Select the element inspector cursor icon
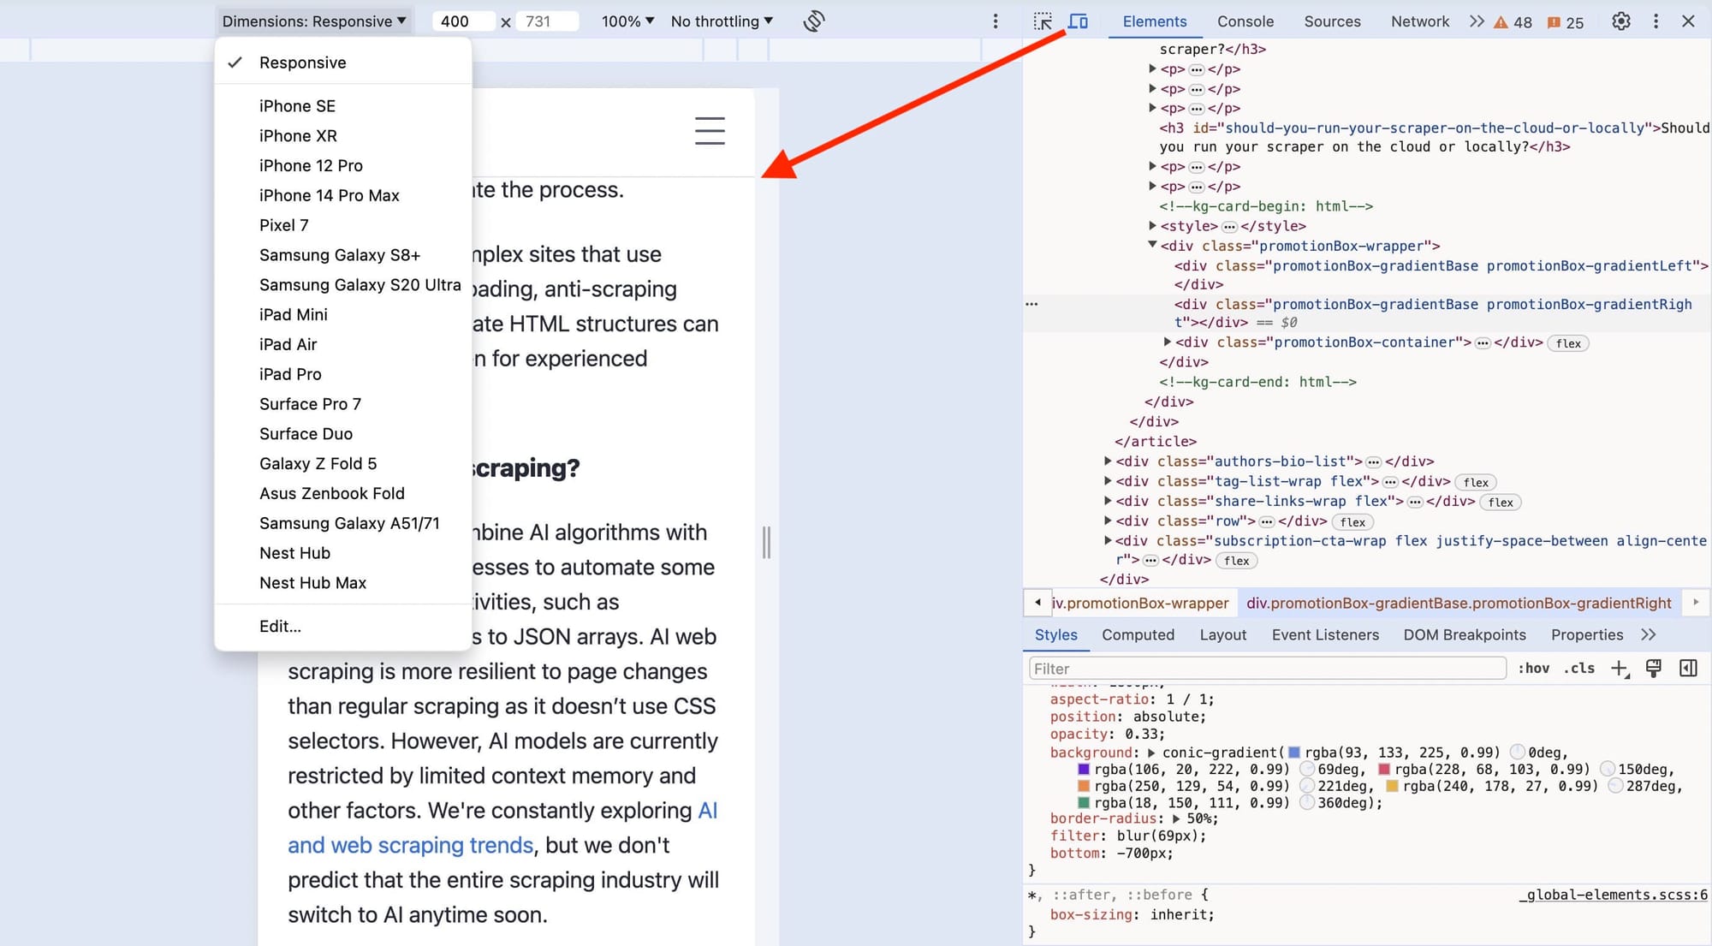The height and width of the screenshot is (946, 1712). tap(1043, 20)
